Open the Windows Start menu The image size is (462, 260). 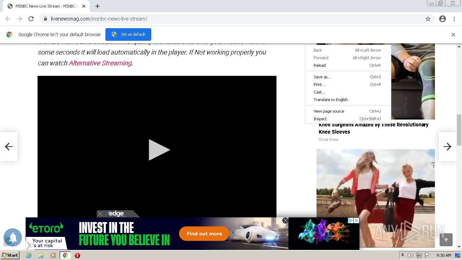click(x=10, y=255)
